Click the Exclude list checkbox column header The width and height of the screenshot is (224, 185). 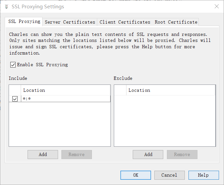(x=120, y=90)
